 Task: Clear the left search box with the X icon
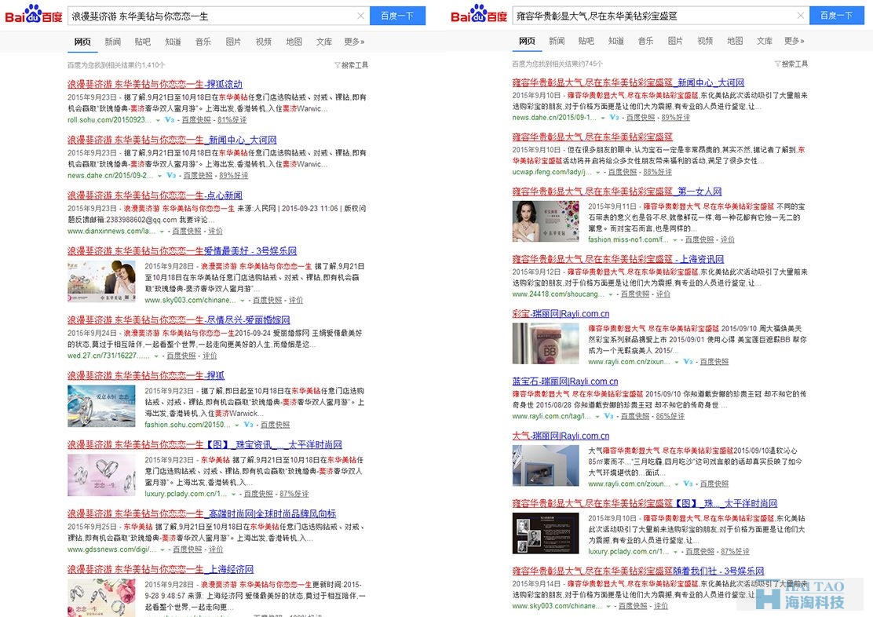coord(360,16)
